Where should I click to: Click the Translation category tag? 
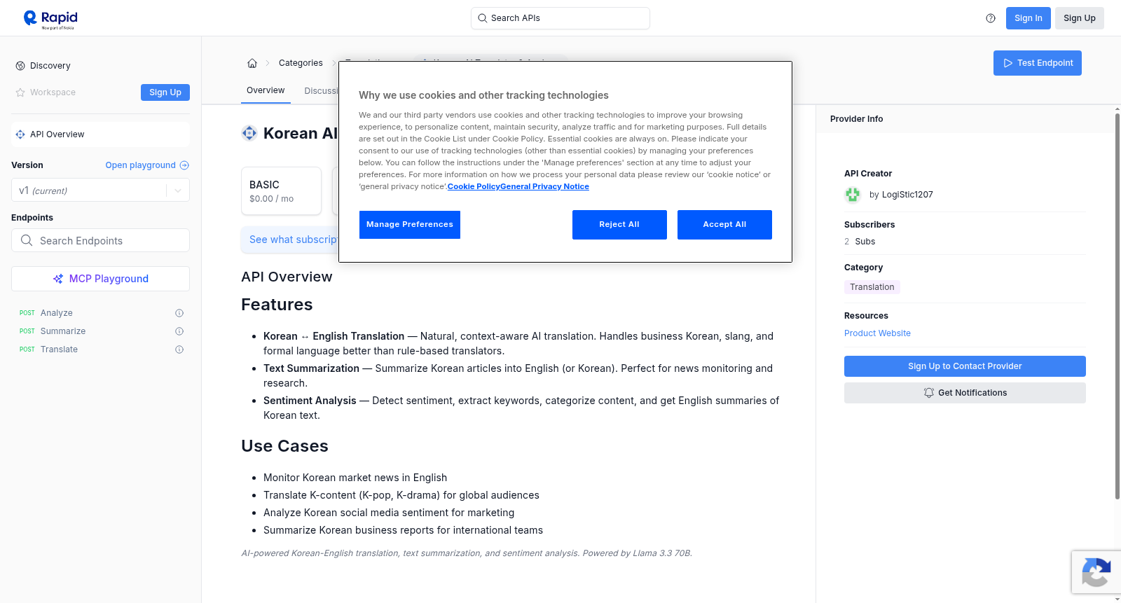coord(872,287)
